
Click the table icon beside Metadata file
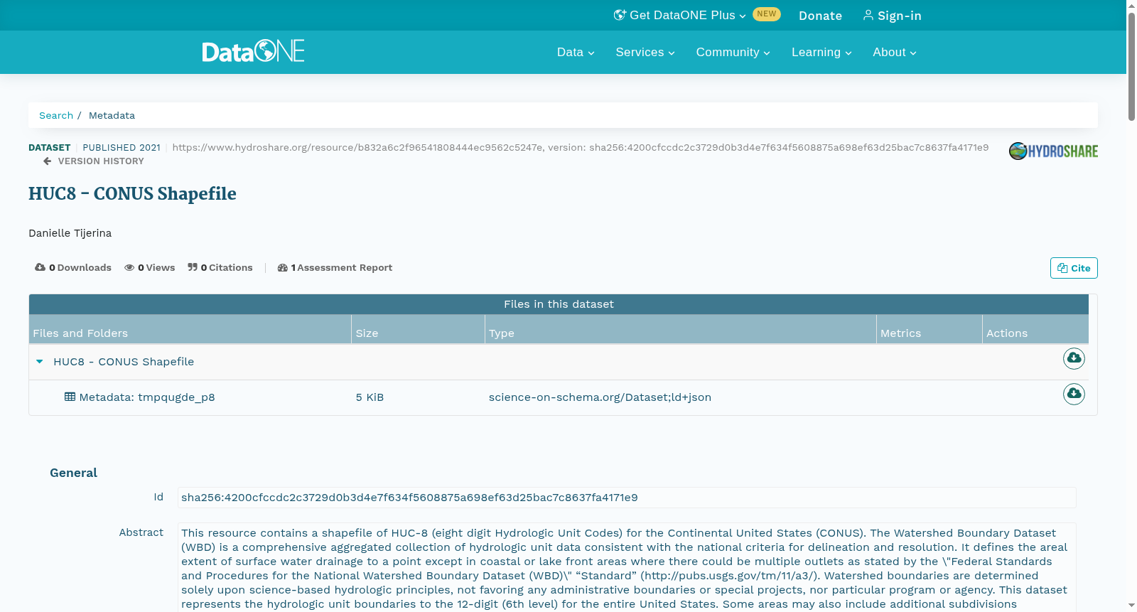coord(70,397)
